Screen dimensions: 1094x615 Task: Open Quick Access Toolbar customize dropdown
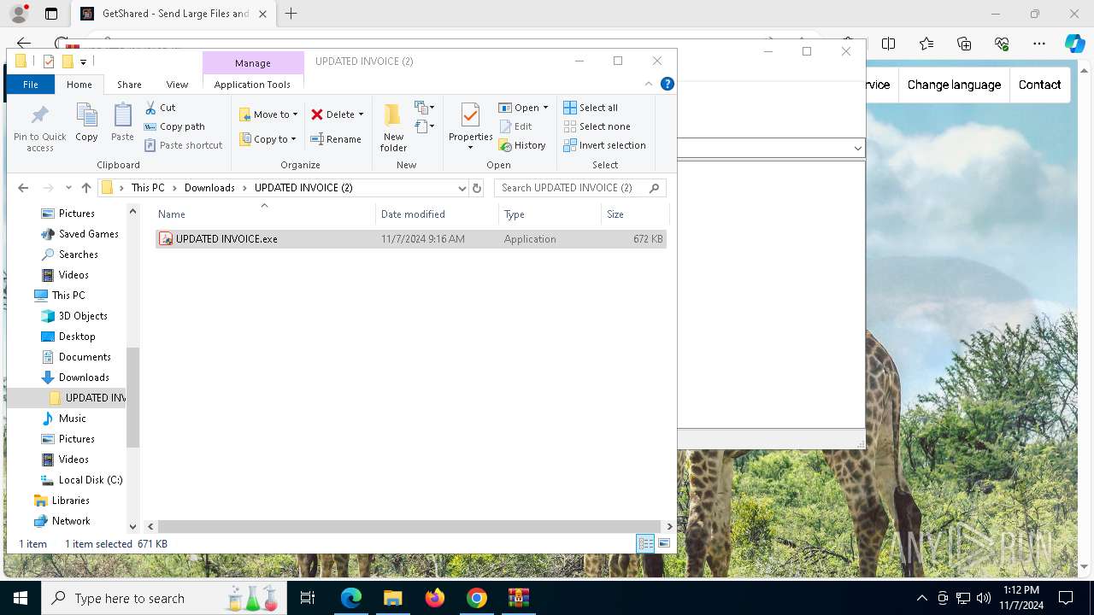tap(83, 61)
